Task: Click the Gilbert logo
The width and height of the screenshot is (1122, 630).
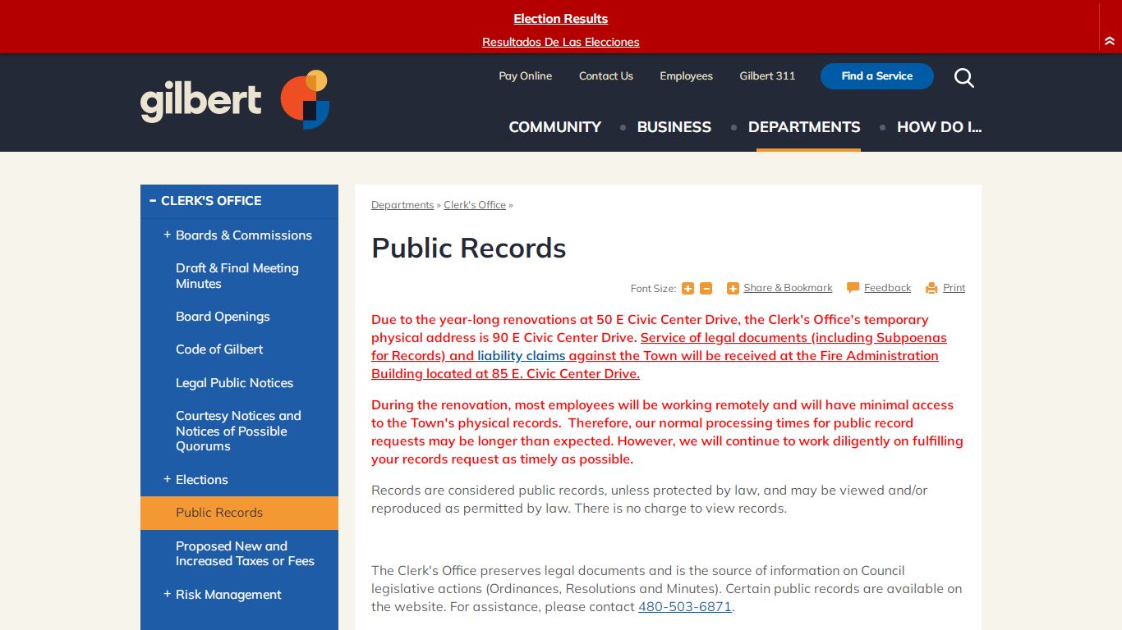Action: 235,100
